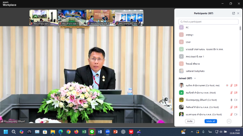
Task: Mute the co-host whose microphone is unmuted
Action: click(231, 100)
